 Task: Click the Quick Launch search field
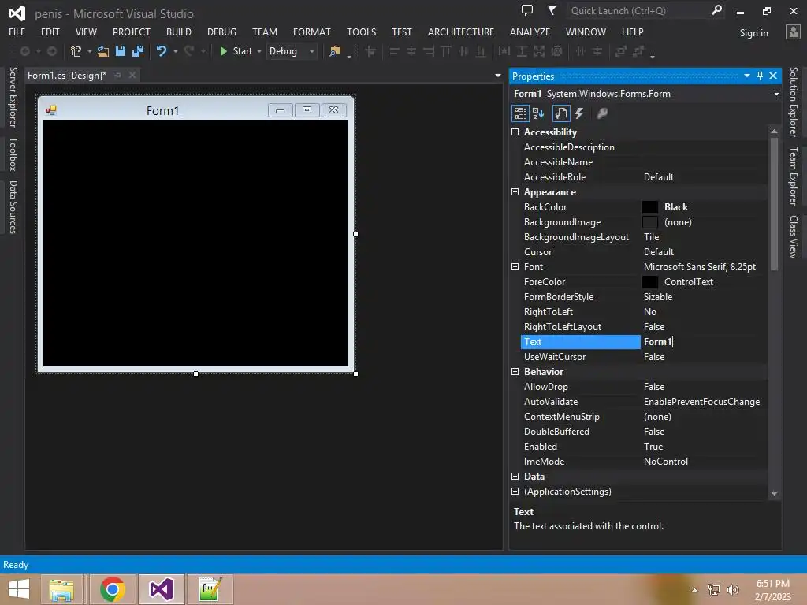click(x=645, y=10)
